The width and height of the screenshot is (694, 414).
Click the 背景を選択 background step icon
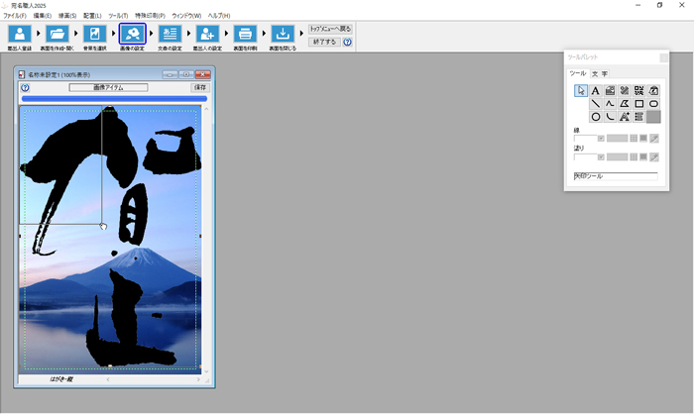(94, 35)
